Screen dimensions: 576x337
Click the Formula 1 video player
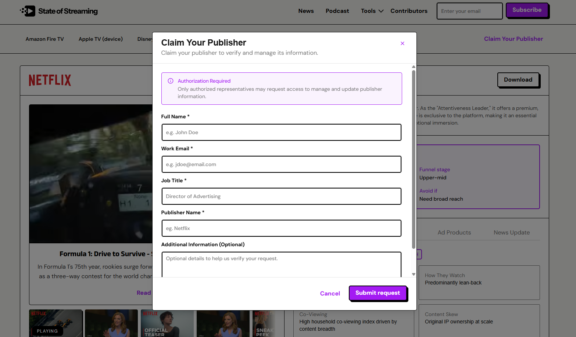(x=91, y=173)
